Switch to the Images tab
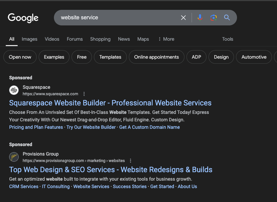This screenshot has width=277, height=202. pyautogui.click(x=29, y=39)
